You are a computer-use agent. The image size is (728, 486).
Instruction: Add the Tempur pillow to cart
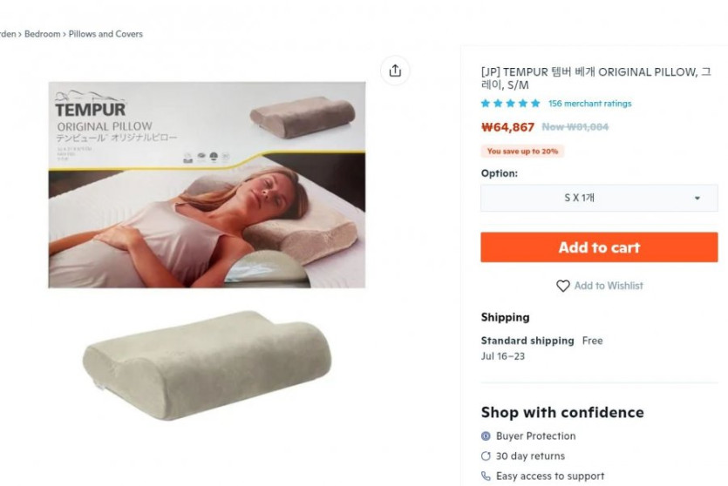[x=599, y=247]
